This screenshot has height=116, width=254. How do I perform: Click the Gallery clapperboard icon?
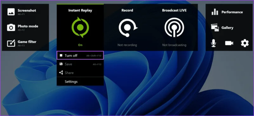[215, 28]
